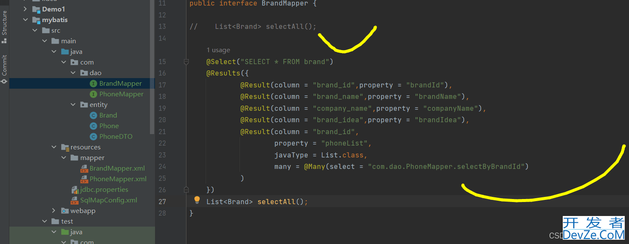Collapse the dao package chevron
Screen dimensions: 629x244
(x=73, y=73)
